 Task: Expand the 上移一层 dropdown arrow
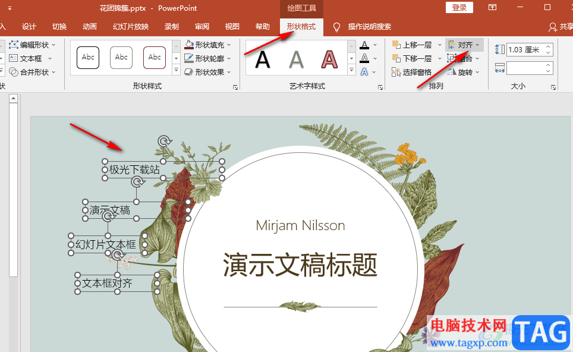coord(440,45)
